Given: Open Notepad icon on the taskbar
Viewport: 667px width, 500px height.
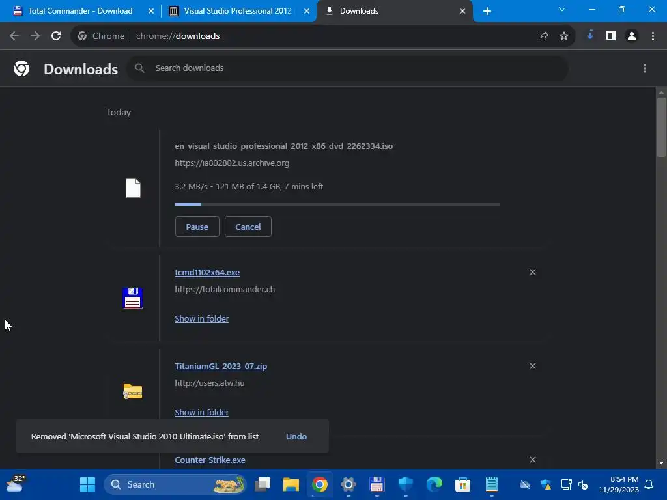Looking at the screenshot, I should pos(491,484).
